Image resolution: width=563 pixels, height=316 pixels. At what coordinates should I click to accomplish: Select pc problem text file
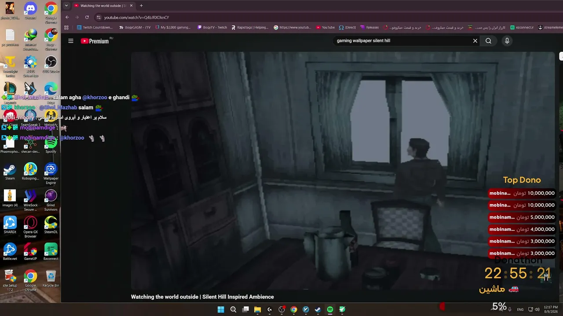(x=10, y=38)
